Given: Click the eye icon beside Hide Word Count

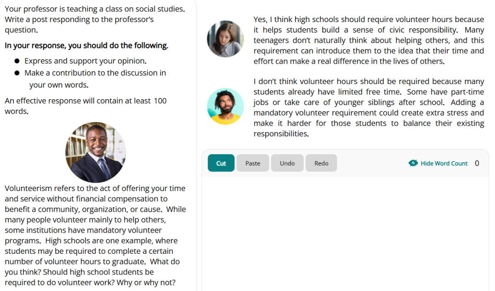Looking at the screenshot, I should click(413, 163).
